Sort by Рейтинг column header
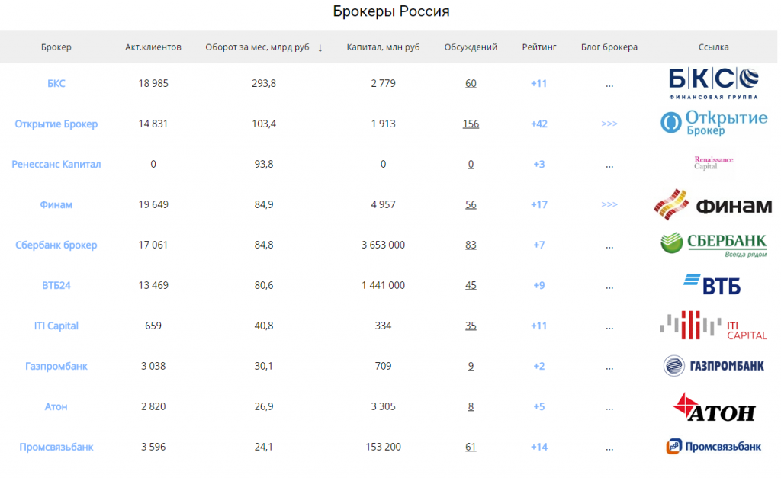781x478 pixels. tap(539, 47)
